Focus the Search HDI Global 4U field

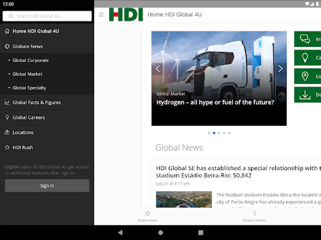pos(47,16)
